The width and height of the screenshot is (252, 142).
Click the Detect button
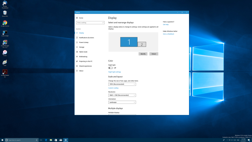coord(154,54)
